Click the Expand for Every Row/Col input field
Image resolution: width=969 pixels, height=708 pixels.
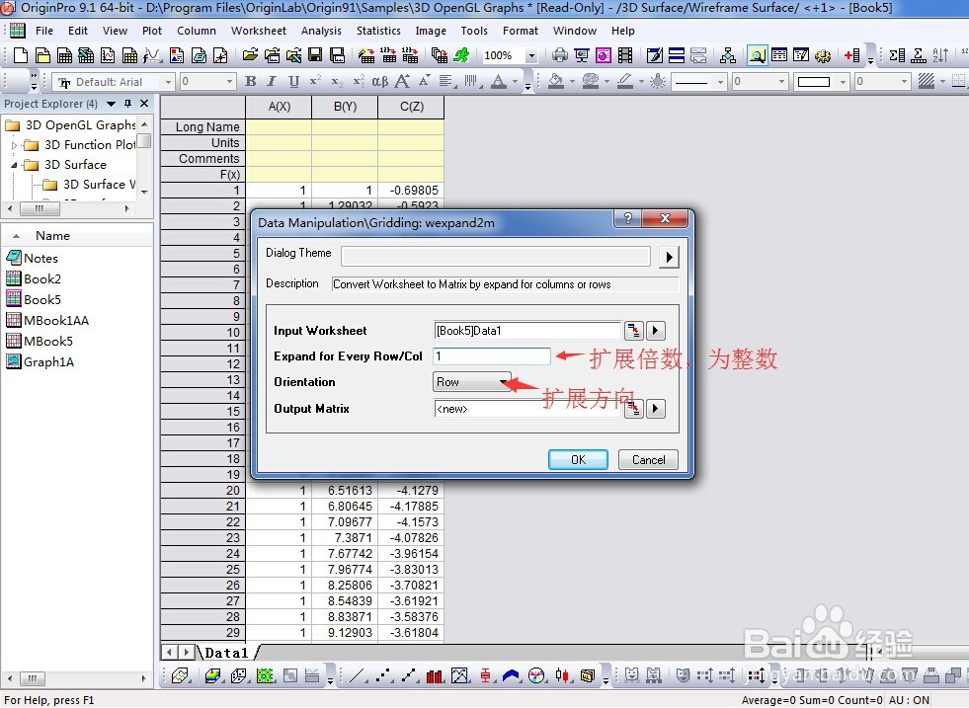point(492,355)
